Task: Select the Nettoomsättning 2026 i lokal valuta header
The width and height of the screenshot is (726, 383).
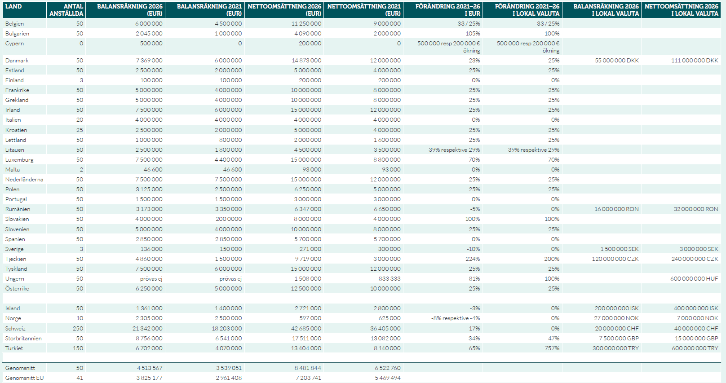Action: [x=681, y=10]
